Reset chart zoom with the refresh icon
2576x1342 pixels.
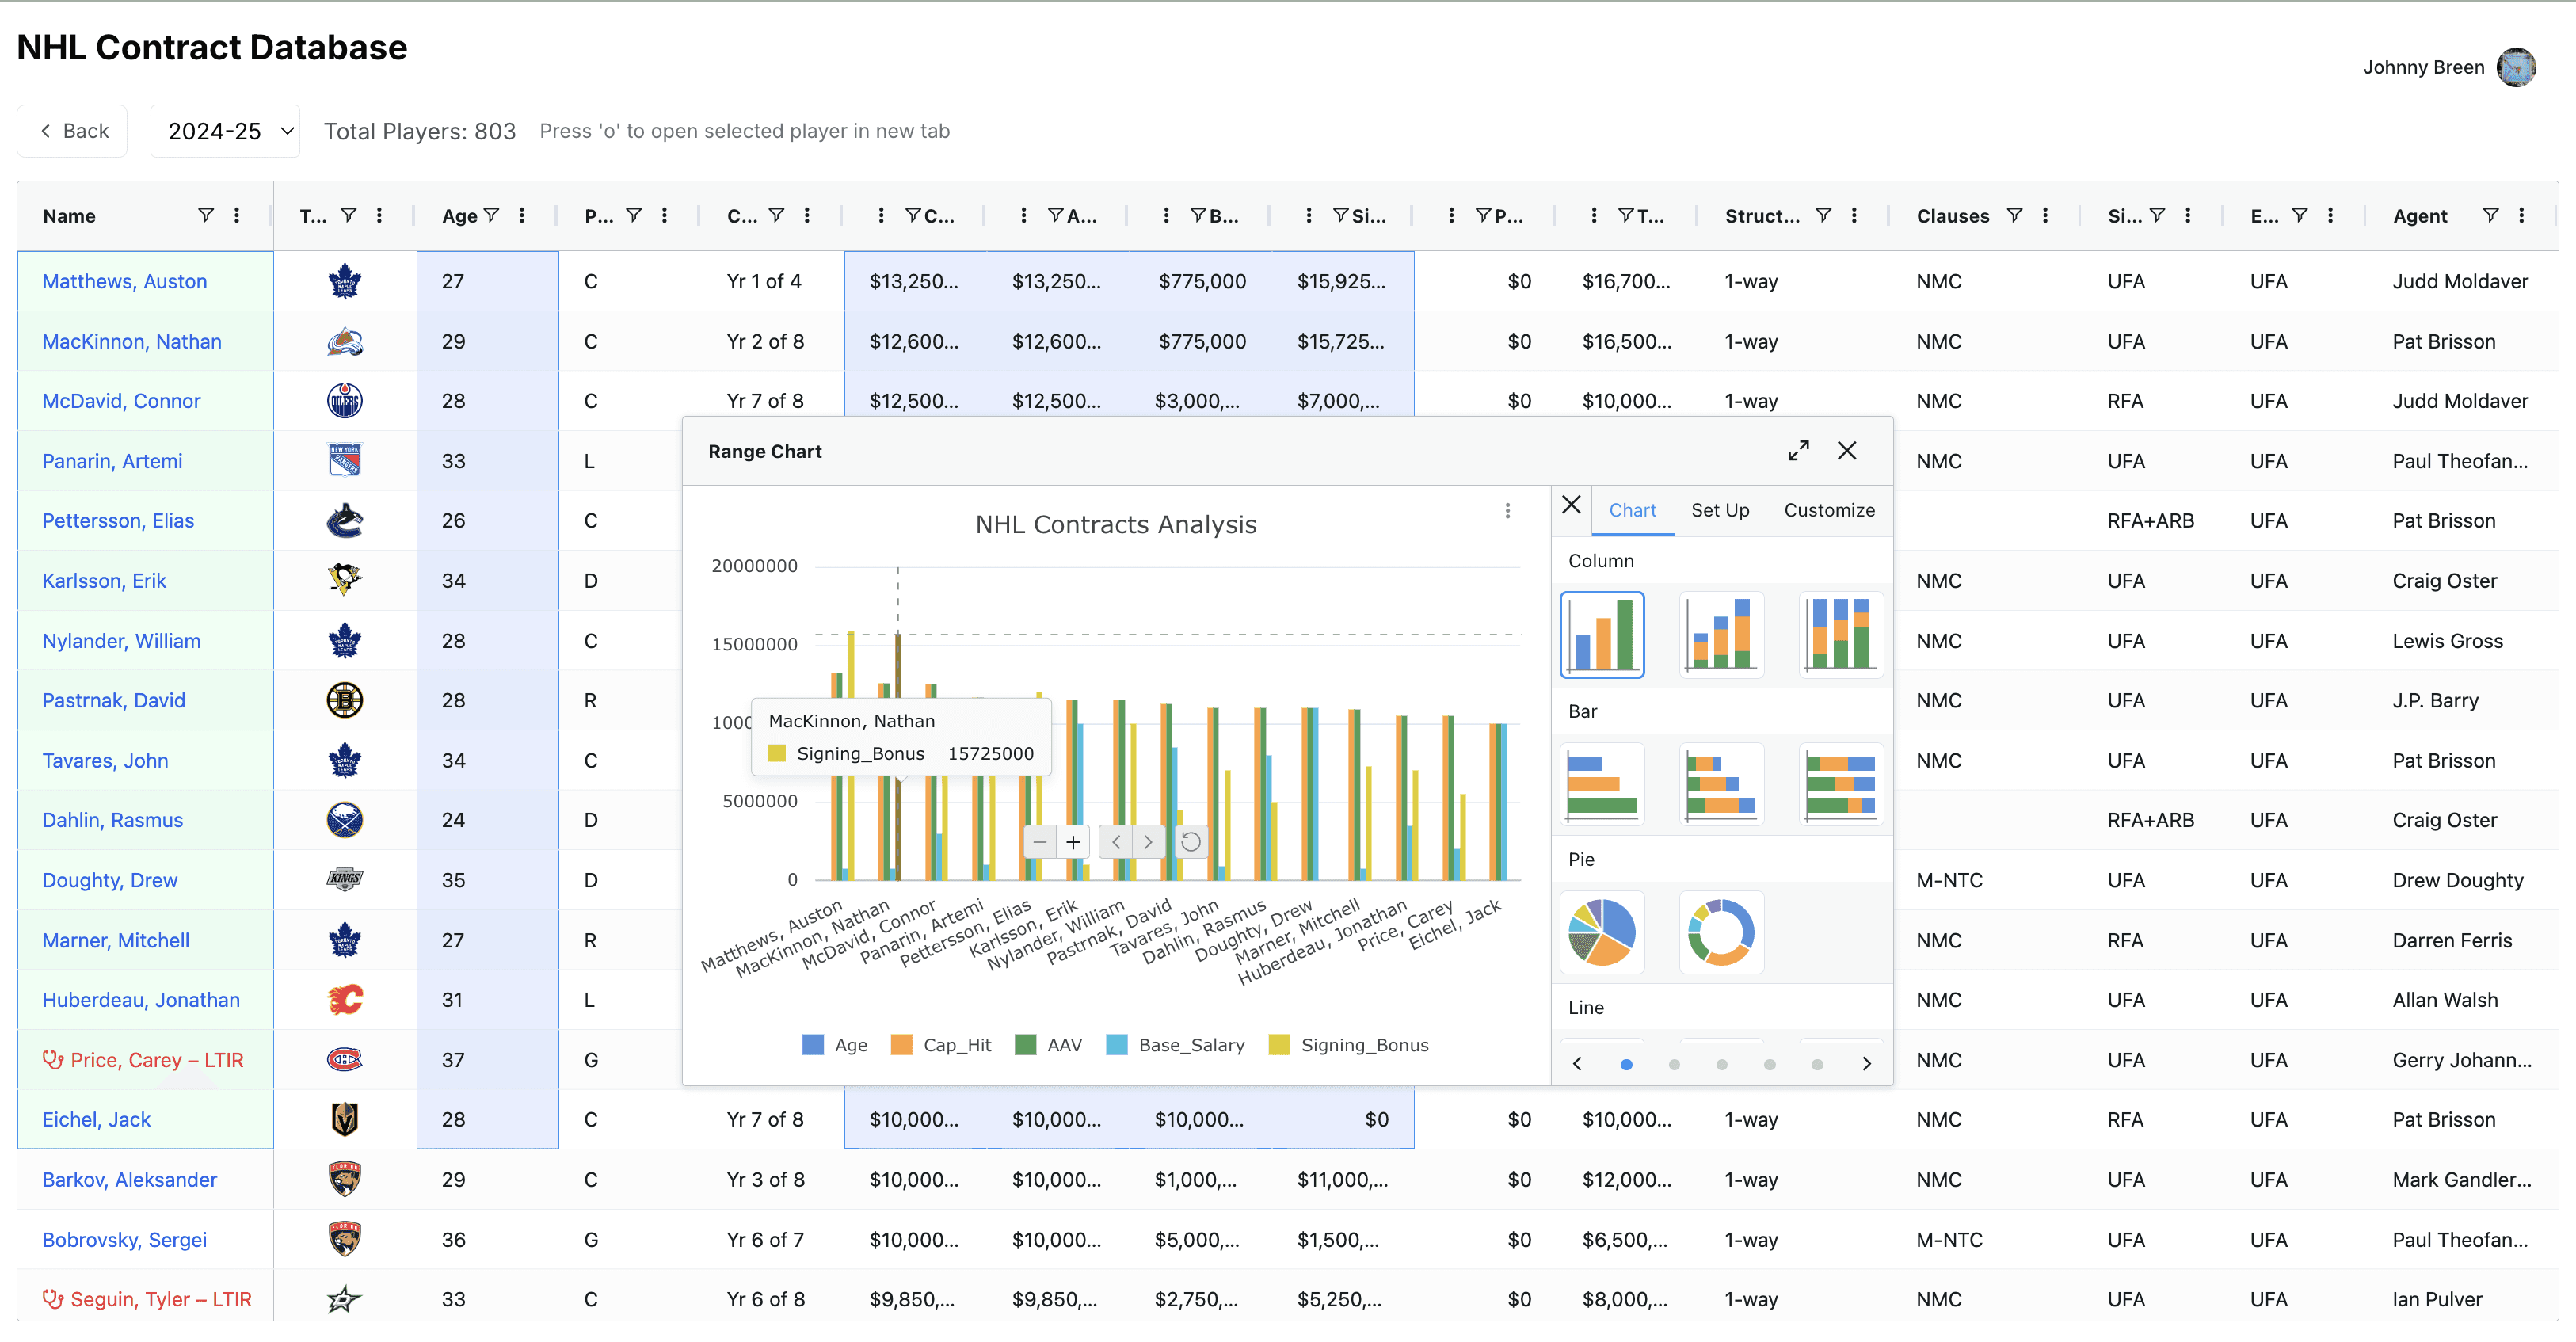[1190, 842]
